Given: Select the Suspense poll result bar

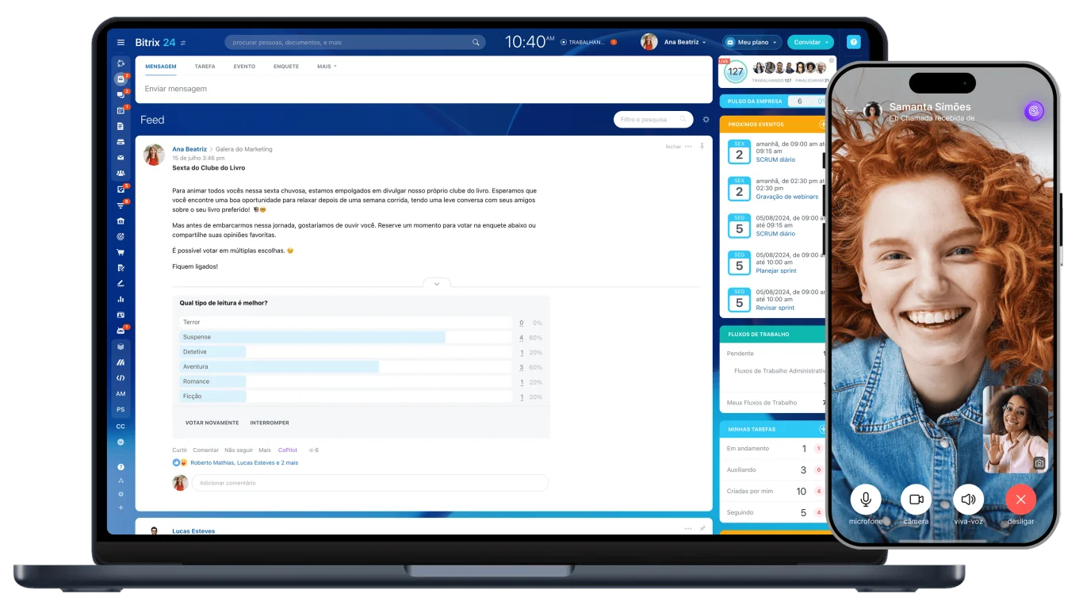Looking at the screenshot, I should [x=312, y=337].
